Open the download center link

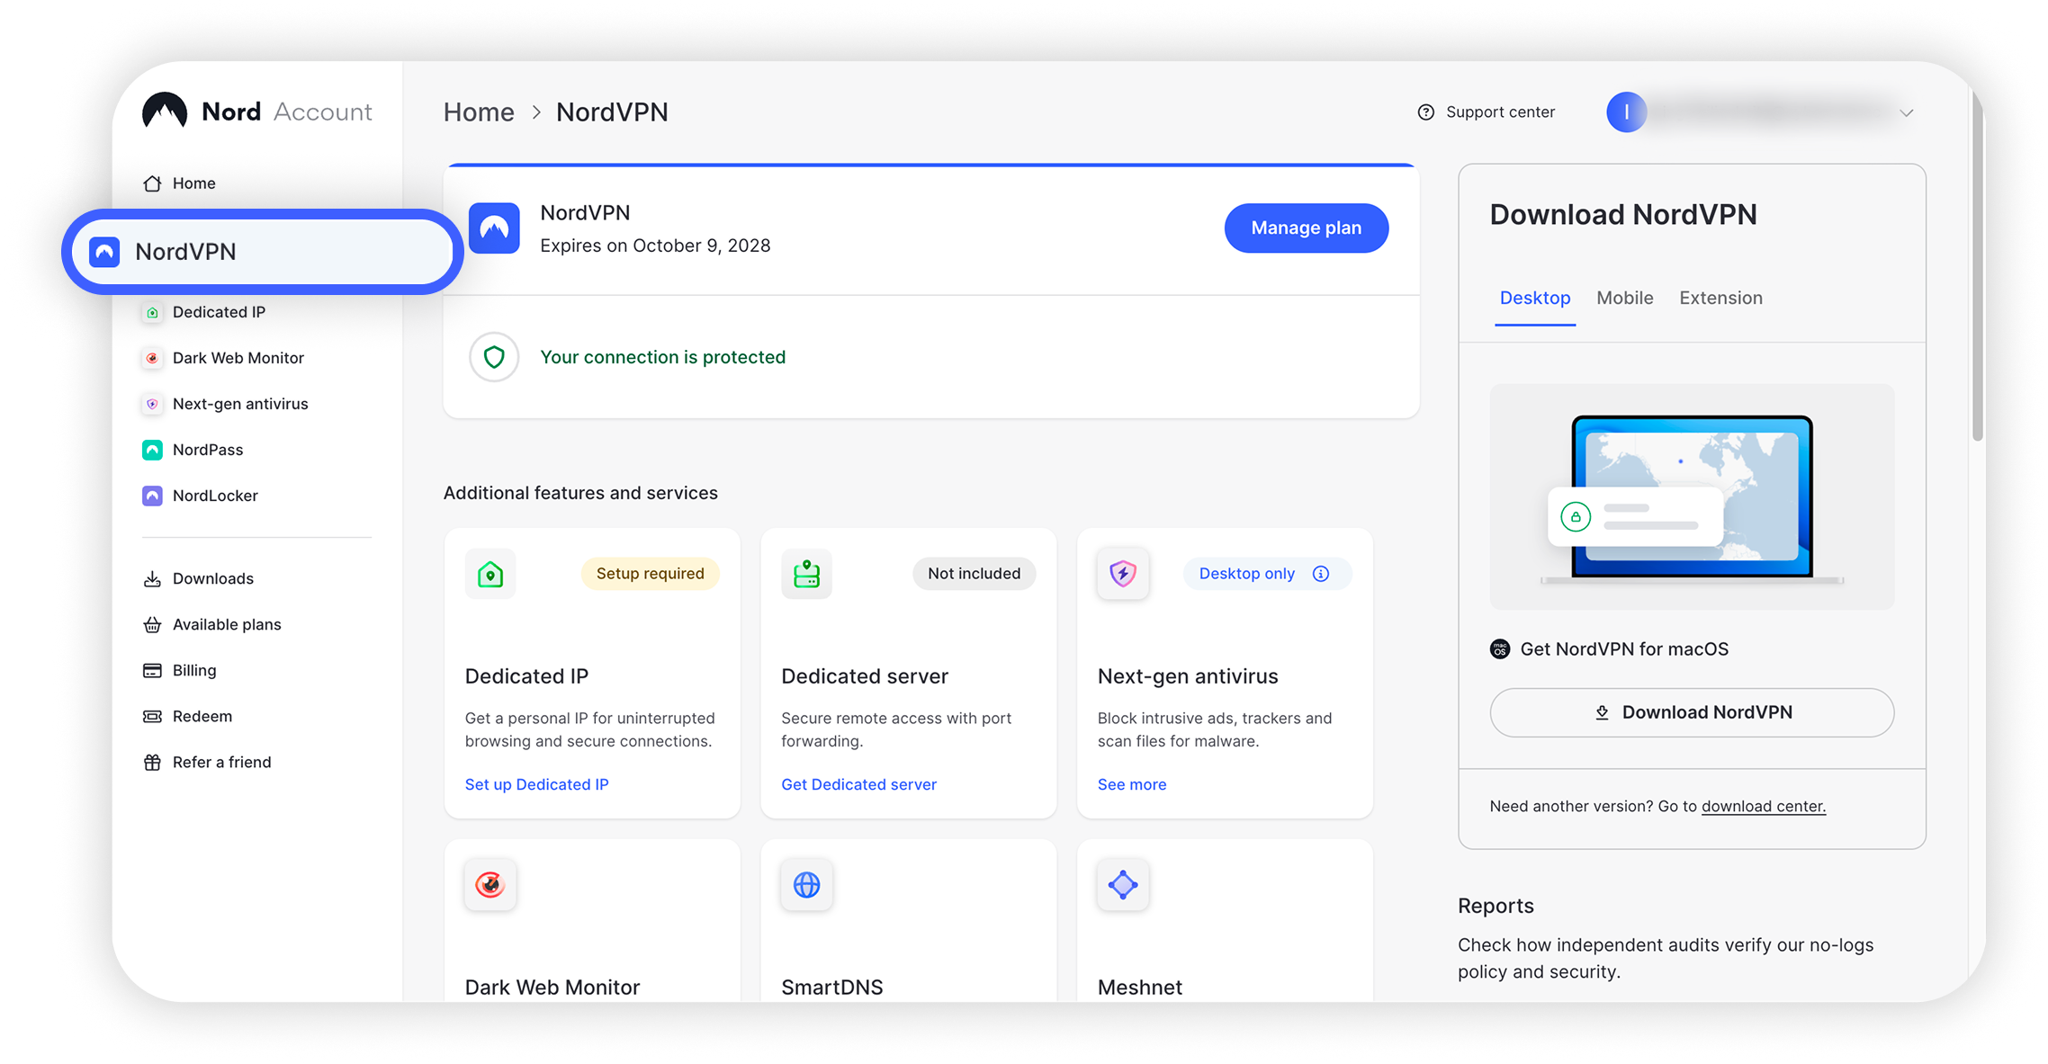click(x=1763, y=806)
